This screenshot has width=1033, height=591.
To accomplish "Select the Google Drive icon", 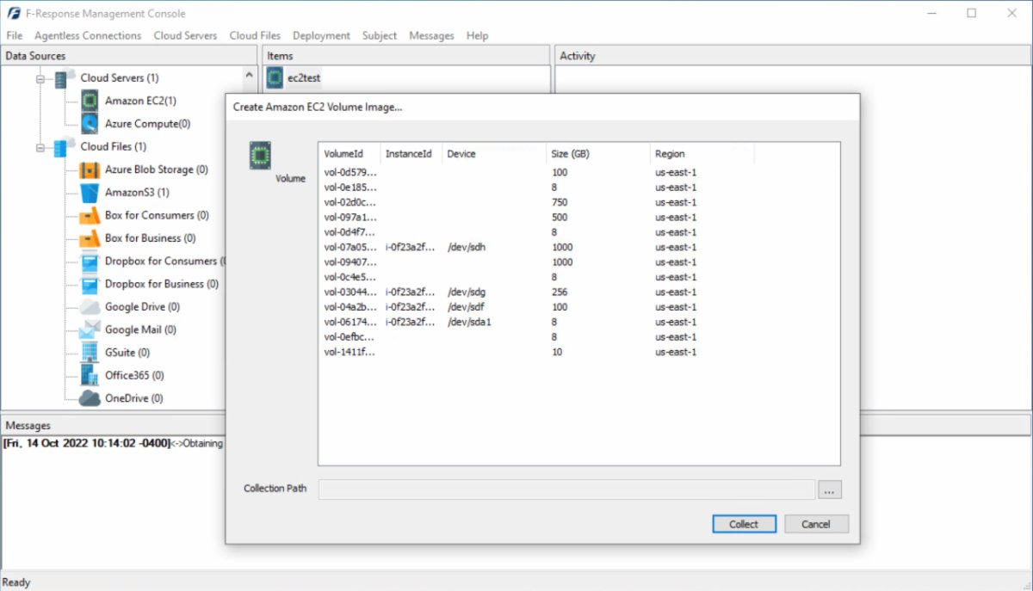I will click(x=90, y=306).
